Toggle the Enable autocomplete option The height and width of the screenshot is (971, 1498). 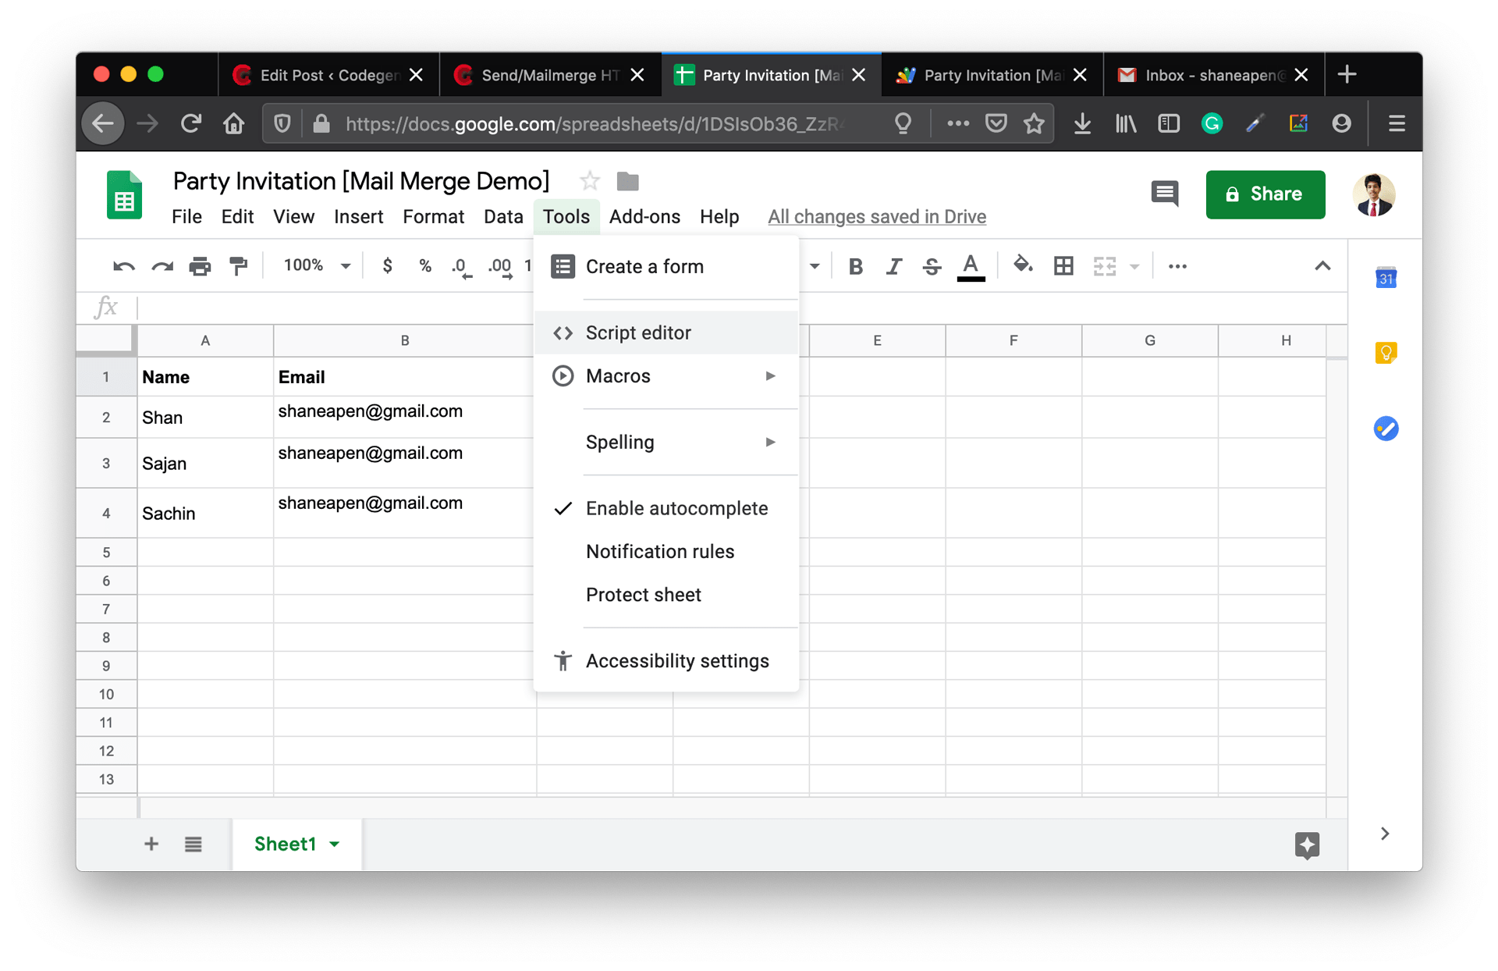(x=676, y=507)
